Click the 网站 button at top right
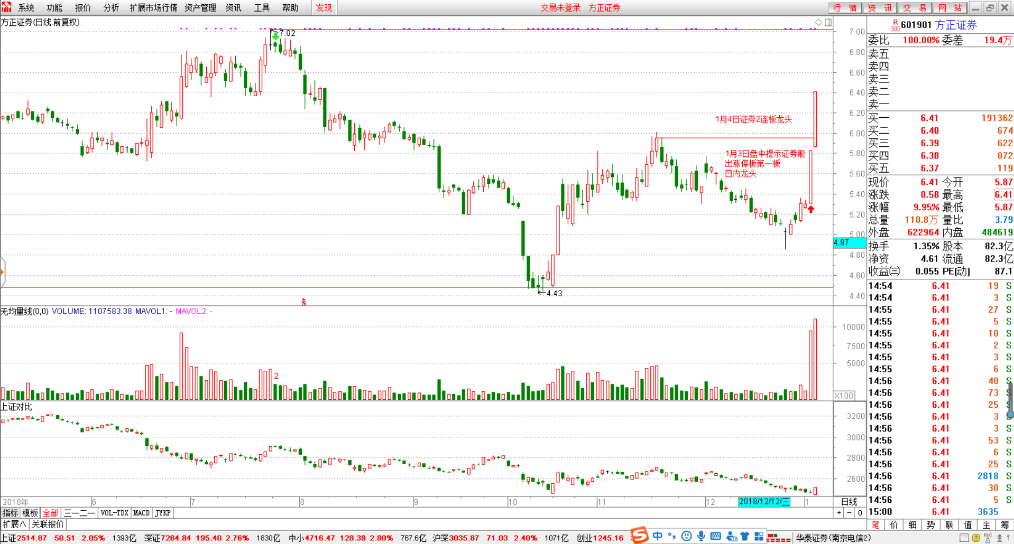 [x=950, y=7]
